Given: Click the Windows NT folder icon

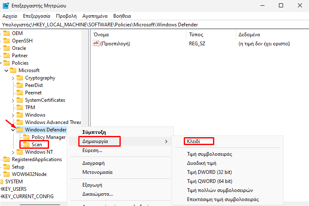Looking at the screenshot, I should 20,152.
